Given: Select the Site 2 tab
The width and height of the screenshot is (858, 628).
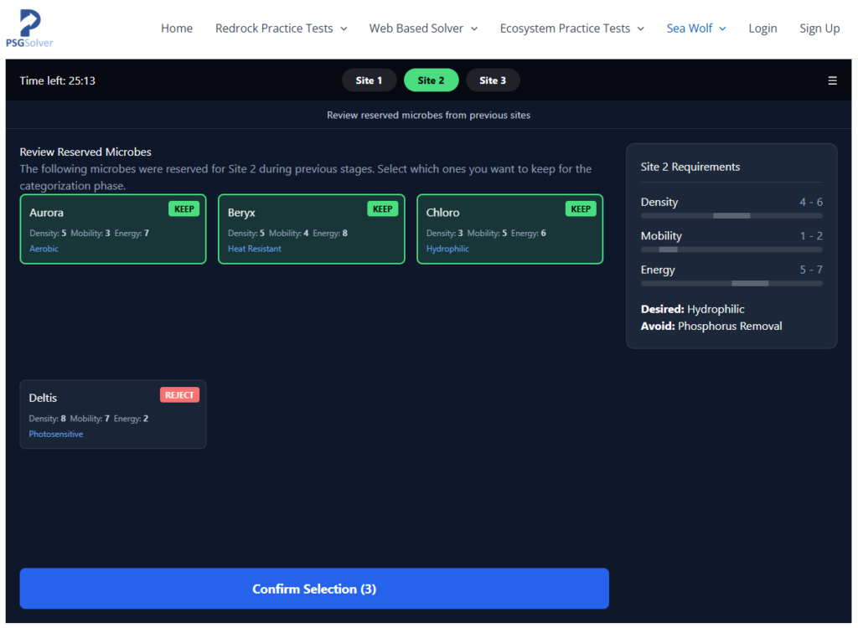Looking at the screenshot, I should click(431, 80).
